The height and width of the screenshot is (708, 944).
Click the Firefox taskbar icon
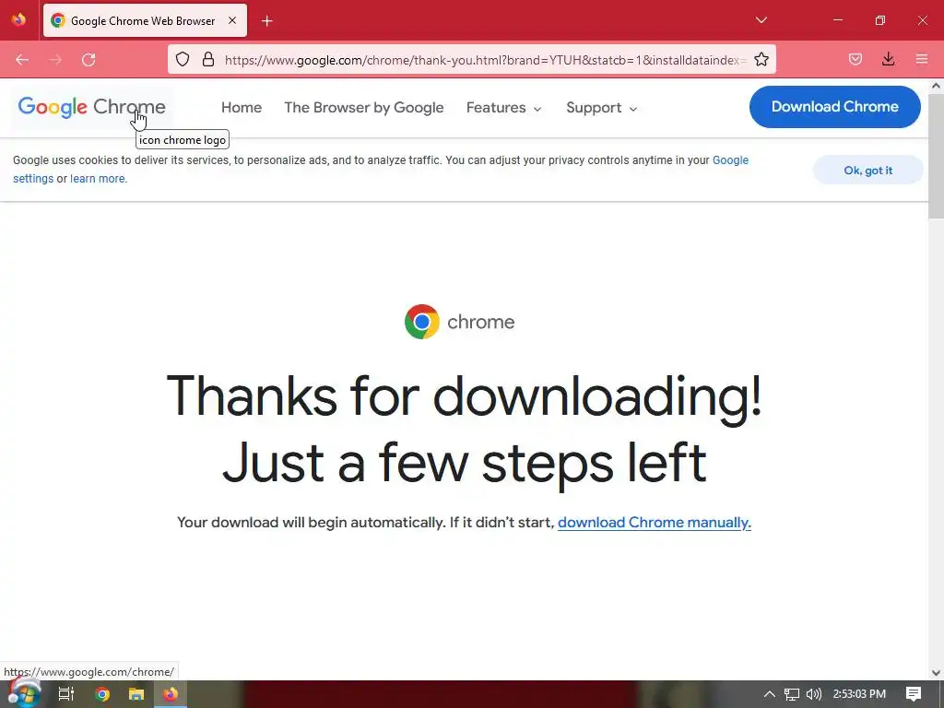pyautogui.click(x=171, y=694)
